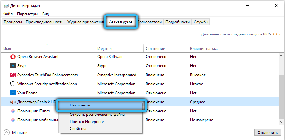Click the Opera Browser Assistant icon
Screen dimensions: 285x140
[x=13, y=57]
